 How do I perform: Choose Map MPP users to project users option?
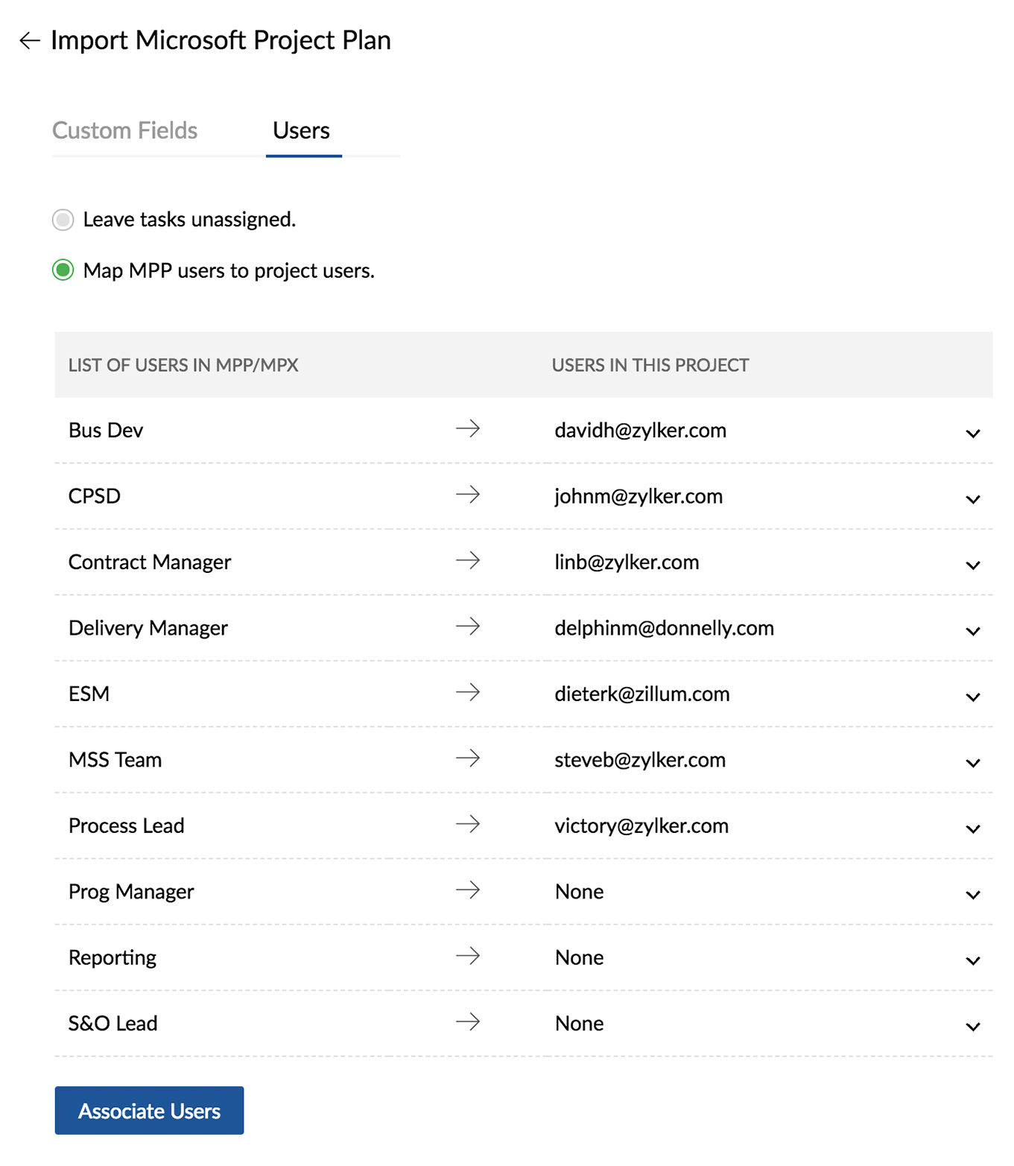pyautogui.click(x=63, y=270)
